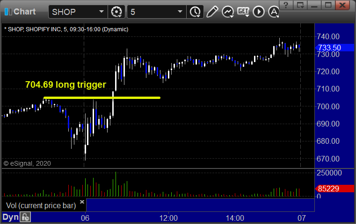Screen dimensions: 356x224
Task: Click the 85229 volume value tag
Action: pyautogui.click(x=334, y=189)
